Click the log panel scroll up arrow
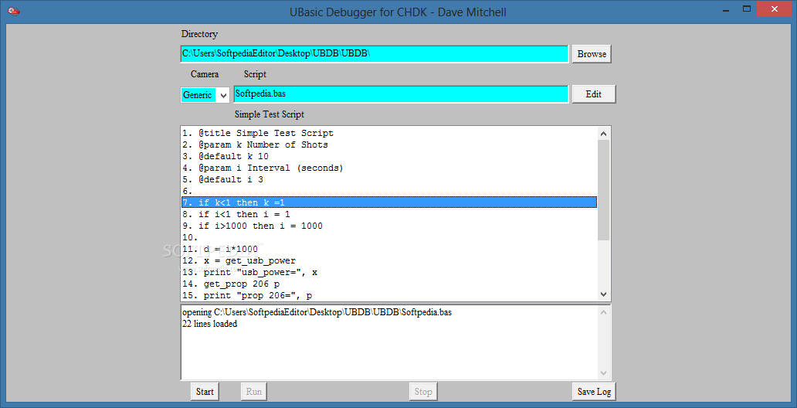Image resolution: width=797 pixels, height=408 pixels. click(604, 313)
